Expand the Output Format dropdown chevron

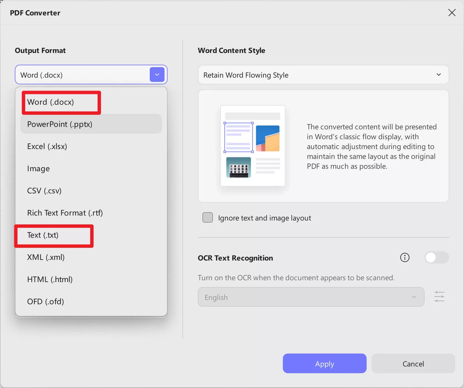coord(157,75)
